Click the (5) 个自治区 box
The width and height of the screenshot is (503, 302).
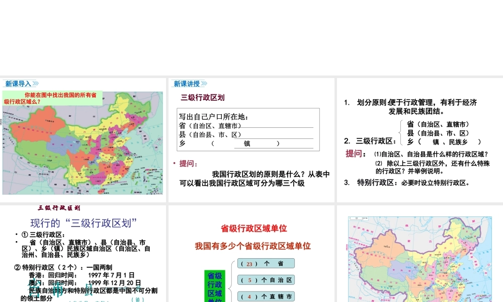tap(266, 280)
